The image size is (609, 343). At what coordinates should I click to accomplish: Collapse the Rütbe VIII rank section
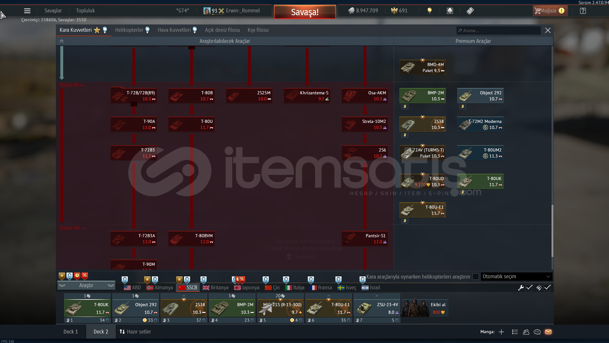pos(72,228)
